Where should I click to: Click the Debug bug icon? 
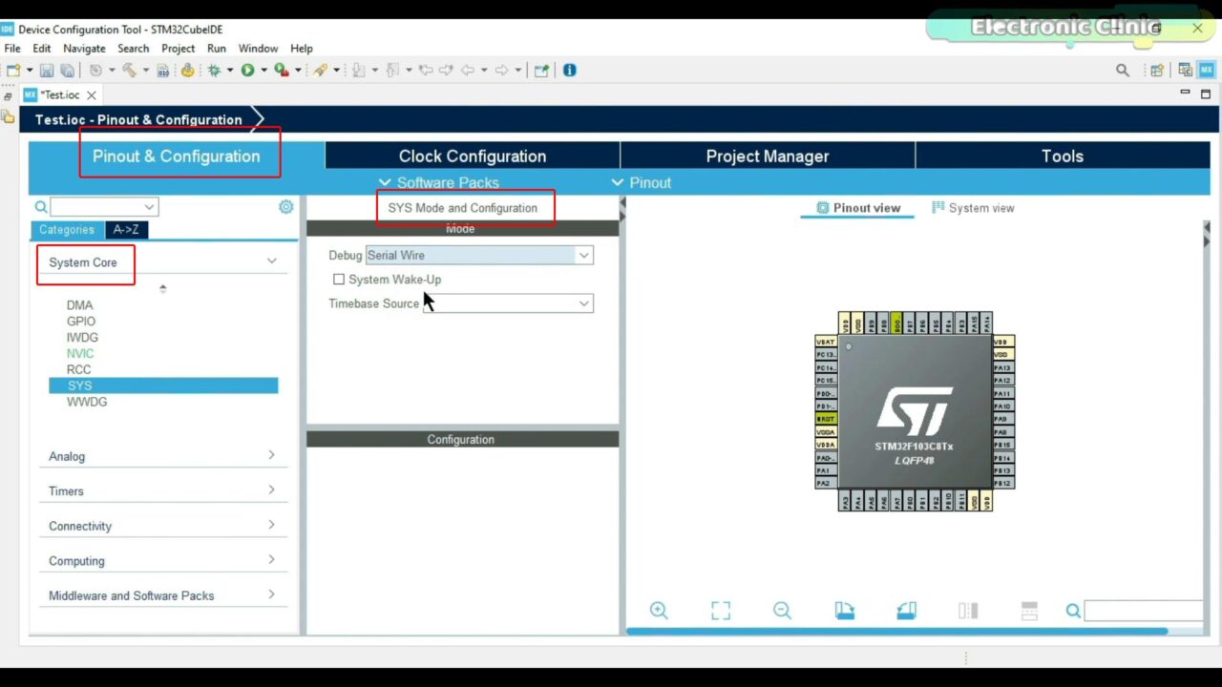coord(214,70)
